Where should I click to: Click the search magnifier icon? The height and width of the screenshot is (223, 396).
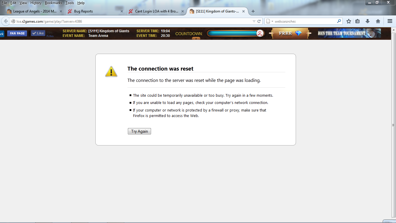point(339,21)
